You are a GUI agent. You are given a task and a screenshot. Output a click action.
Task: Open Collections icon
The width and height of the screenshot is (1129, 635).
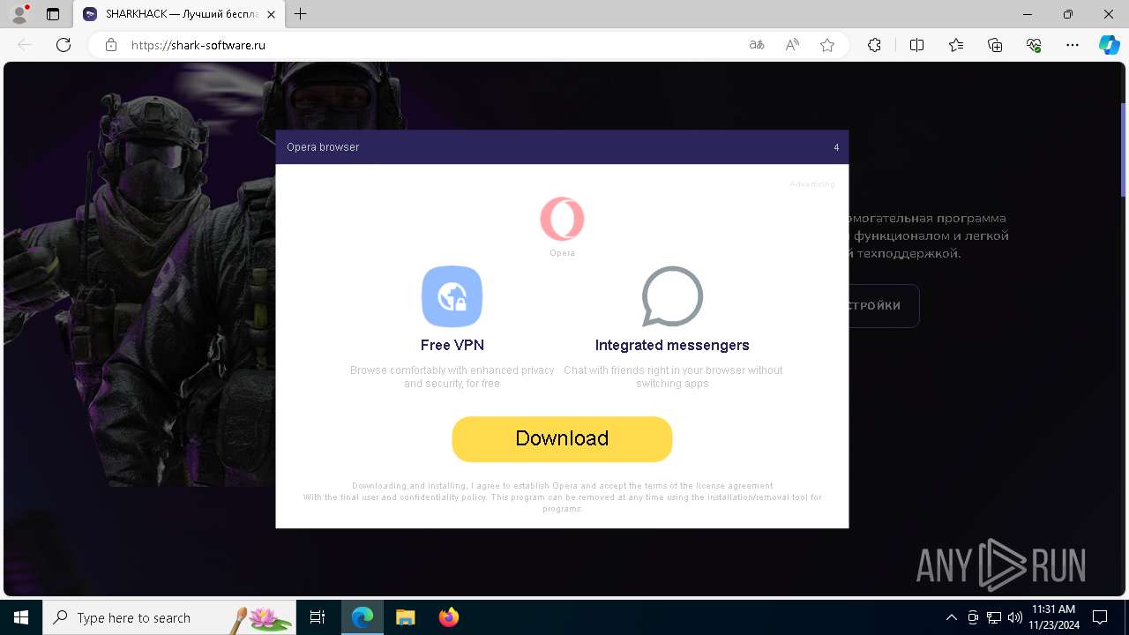[x=995, y=45]
